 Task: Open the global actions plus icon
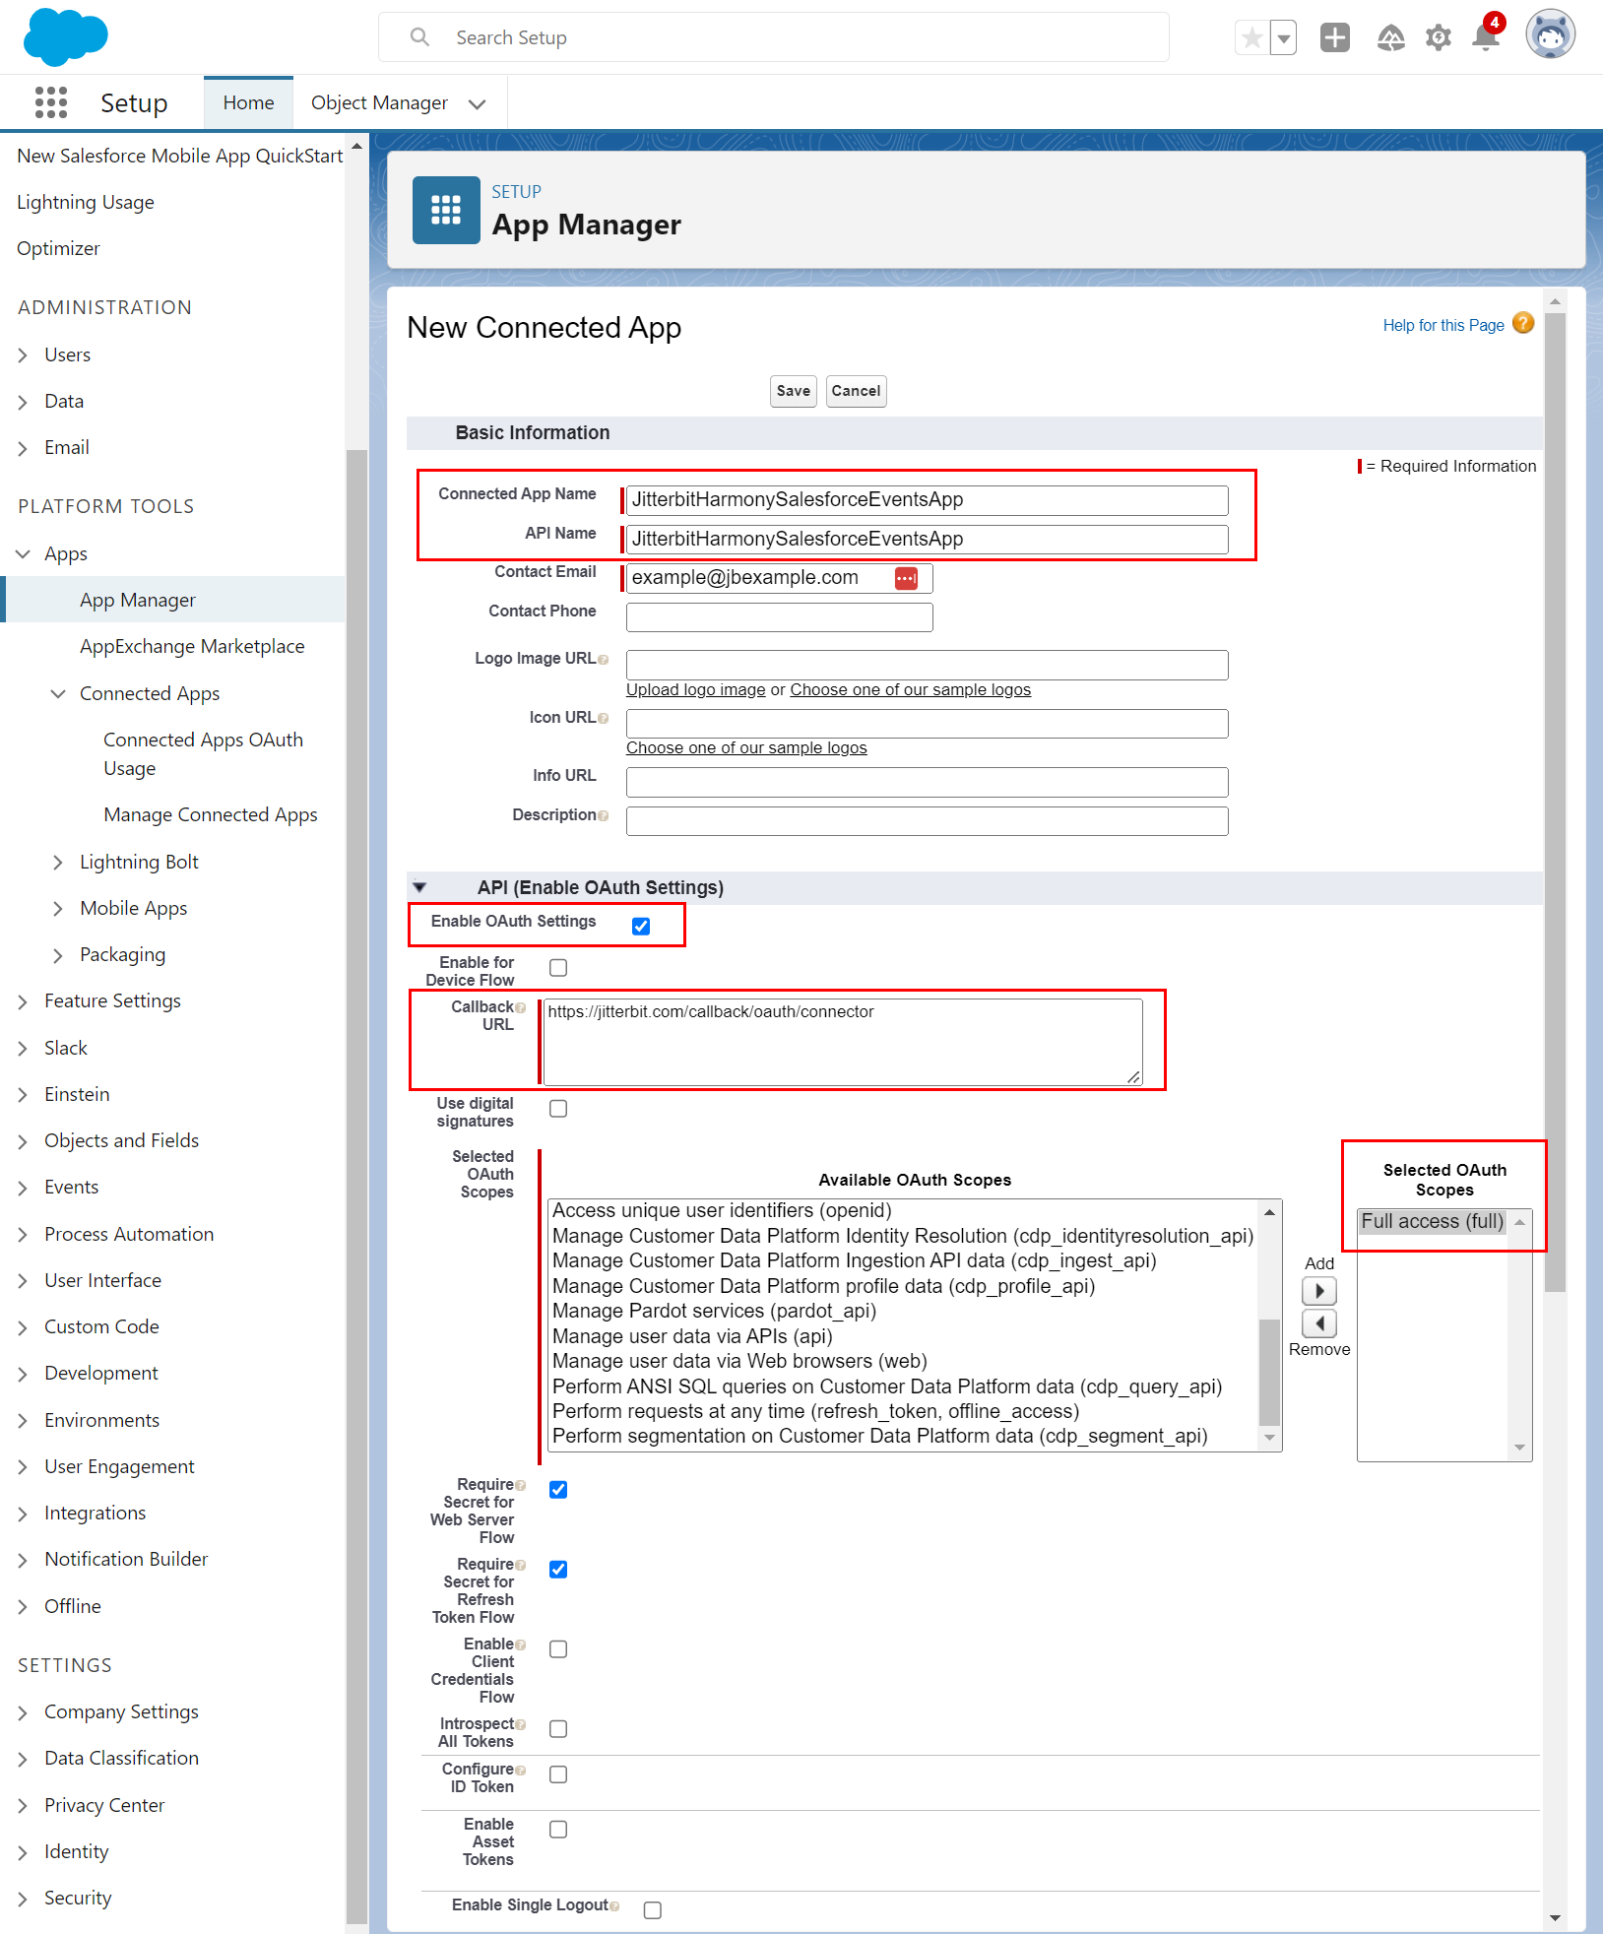pyautogui.click(x=1334, y=36)
